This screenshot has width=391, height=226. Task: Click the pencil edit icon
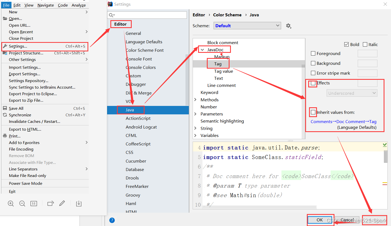[62, 203]
